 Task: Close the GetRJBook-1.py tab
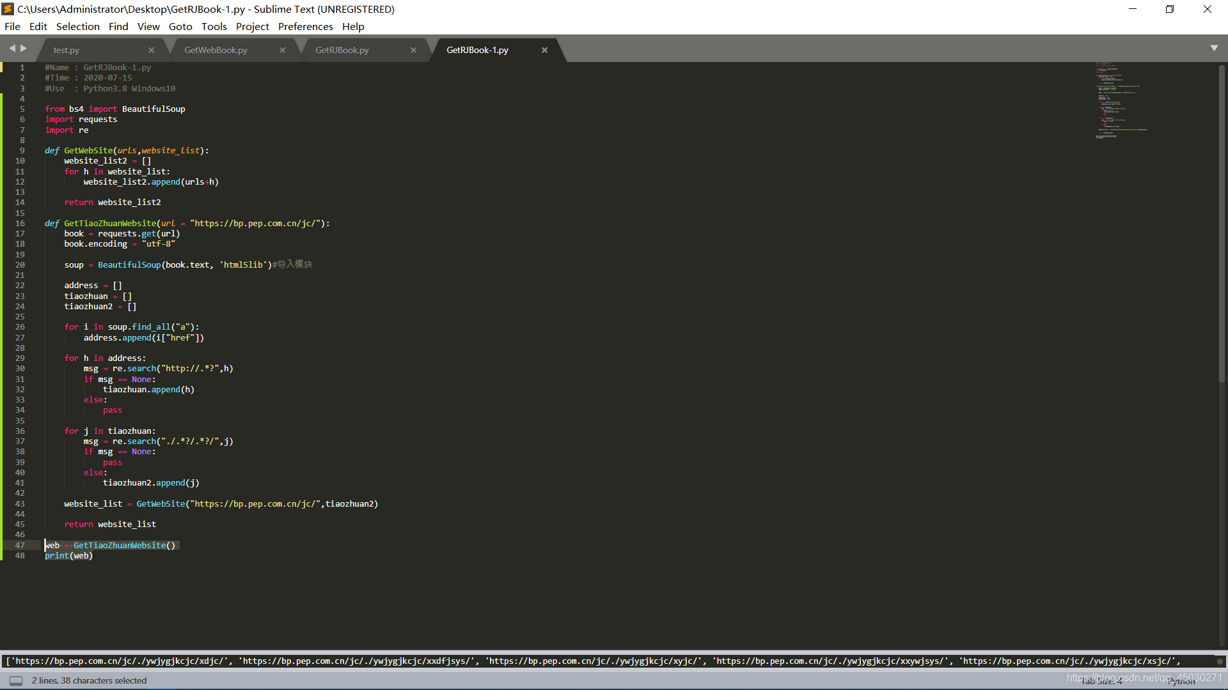coord(545,50)
